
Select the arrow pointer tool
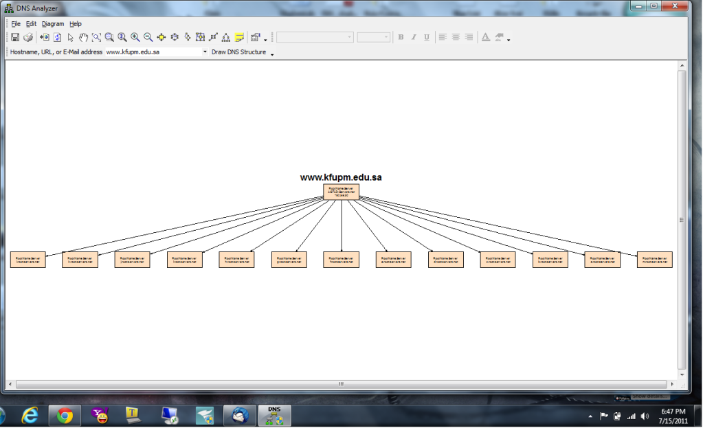pos(70,37)
